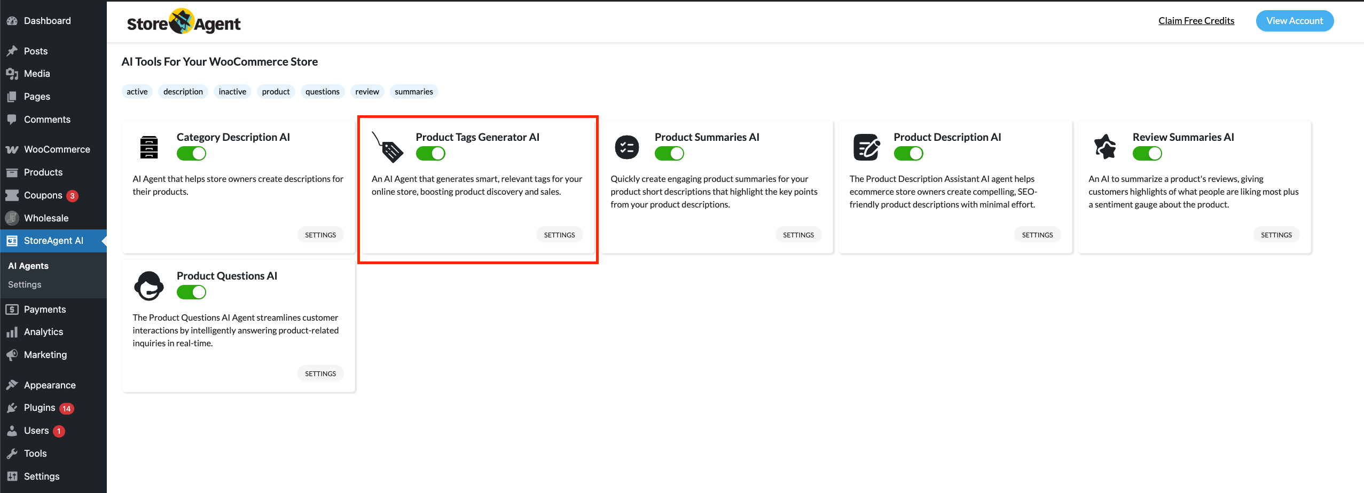This screenshot has height=493, width=1364.
Task: Open the Plugins menu label
Action: (40, 408)
